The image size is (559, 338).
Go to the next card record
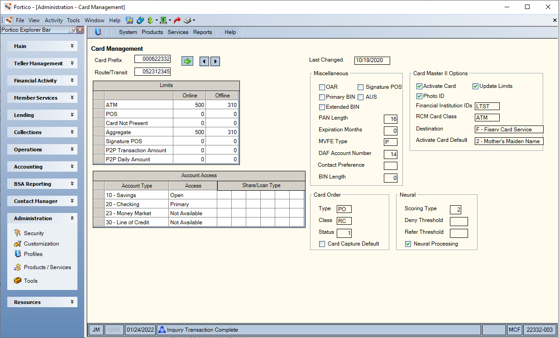[x=215, y=61]
